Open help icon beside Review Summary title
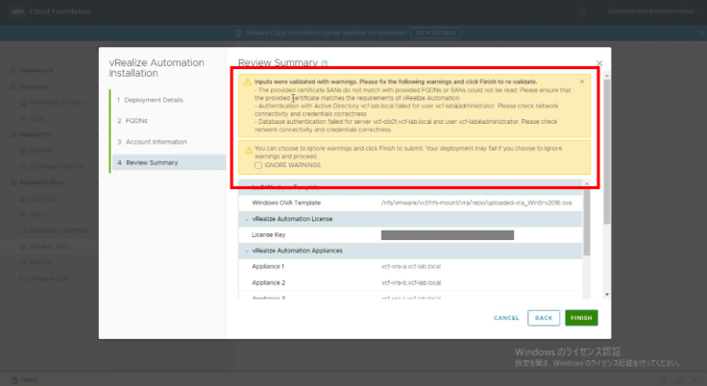This screenshot has width=707, height=386. pyautogui.click(x=325, y=63)
